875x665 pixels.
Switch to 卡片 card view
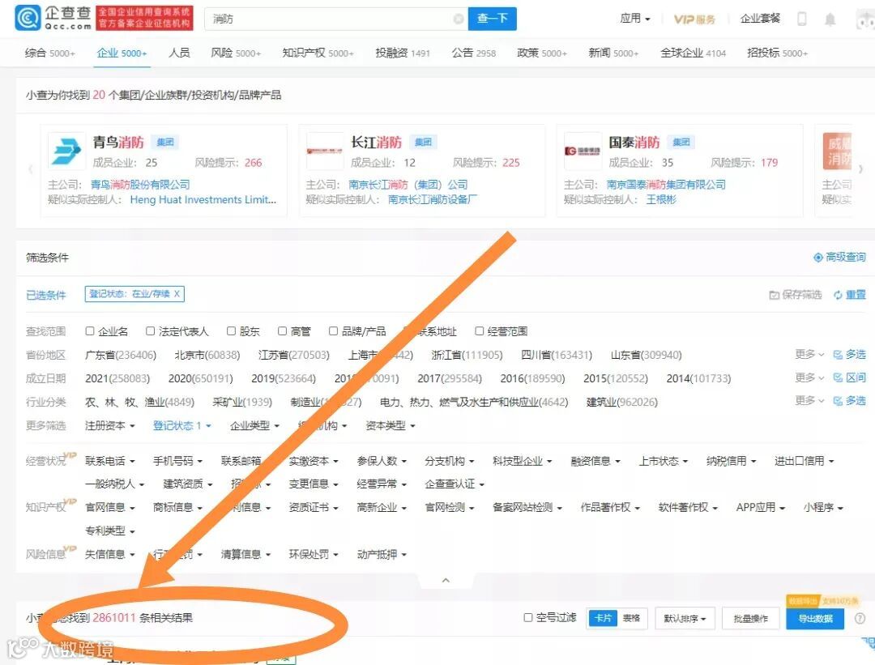click(603, 618)
